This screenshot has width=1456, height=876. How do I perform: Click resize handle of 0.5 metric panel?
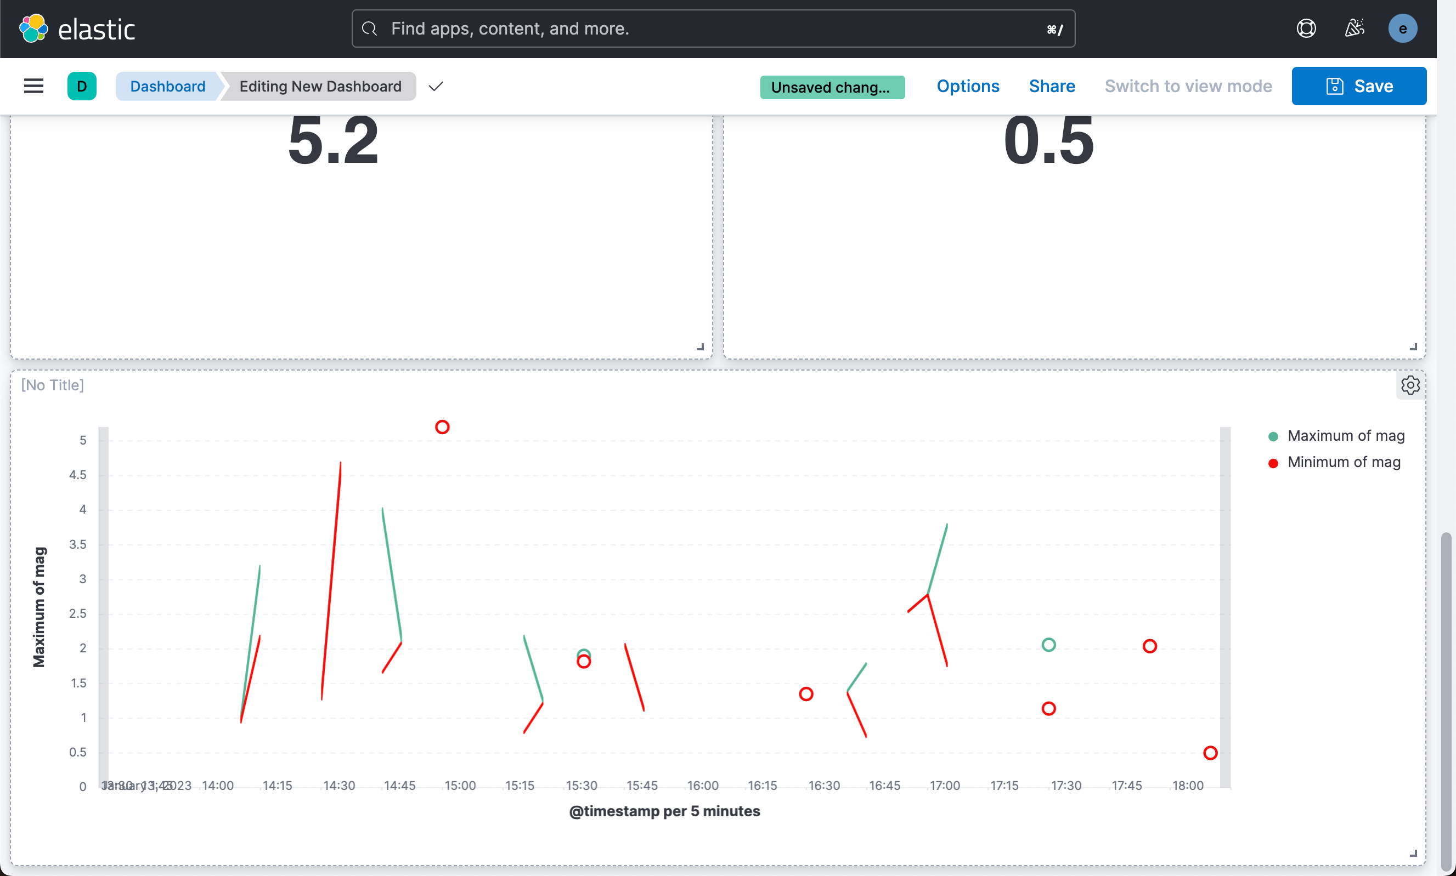point(1413,347)
